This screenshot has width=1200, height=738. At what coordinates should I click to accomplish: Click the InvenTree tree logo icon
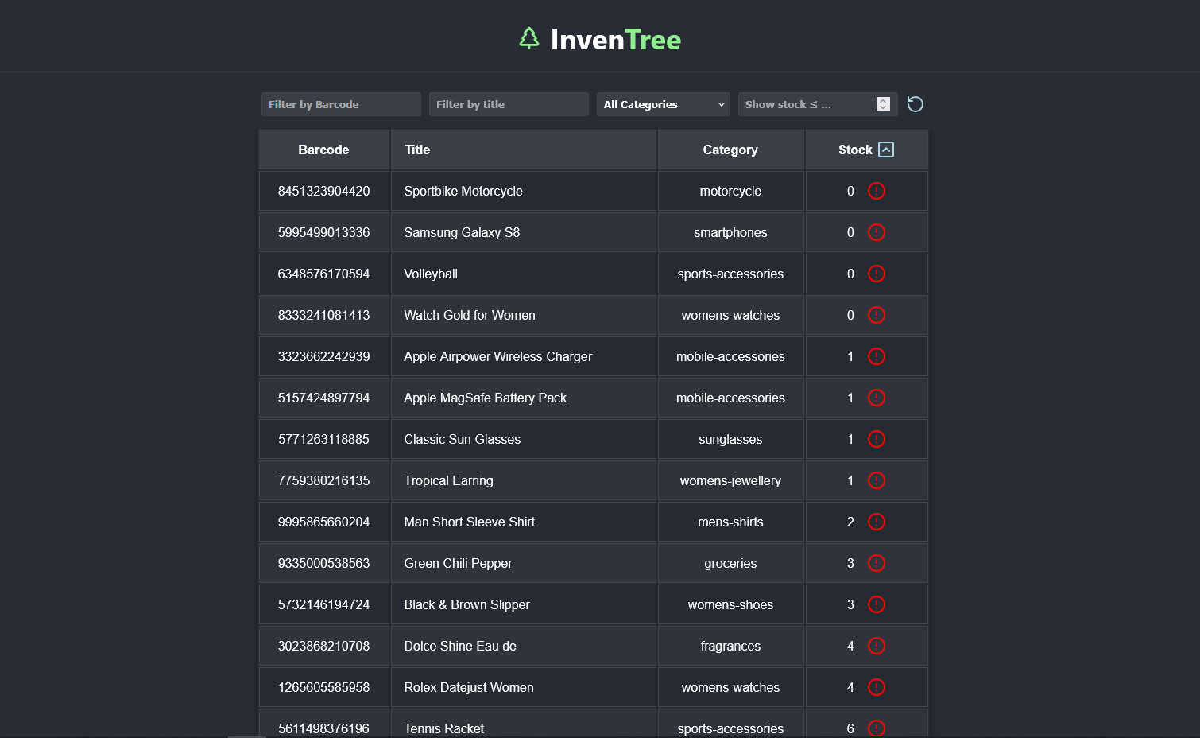(528, 38)
